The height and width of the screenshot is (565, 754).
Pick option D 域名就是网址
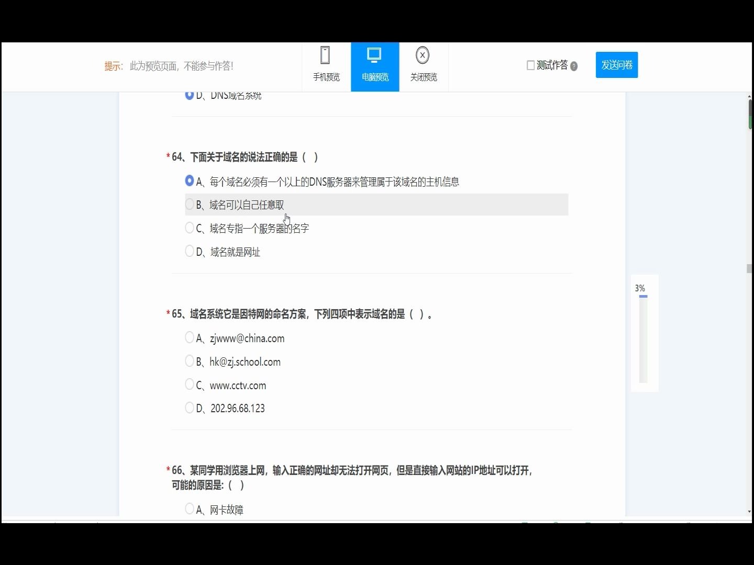(x=190, y=251)
